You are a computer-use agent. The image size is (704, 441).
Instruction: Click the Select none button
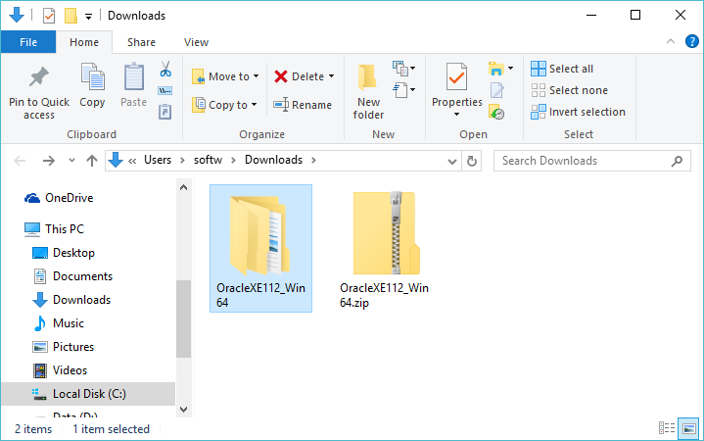[x=569, y=90]
